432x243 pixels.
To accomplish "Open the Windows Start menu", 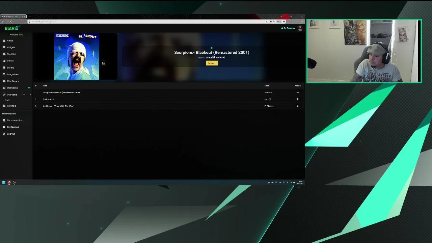I will click(x=4, y=183).
